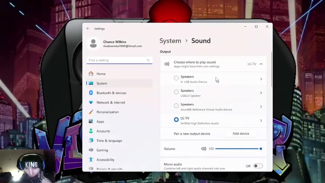Open the System settings category
Viewport: 325px width, 183px height.
(119, 83)
